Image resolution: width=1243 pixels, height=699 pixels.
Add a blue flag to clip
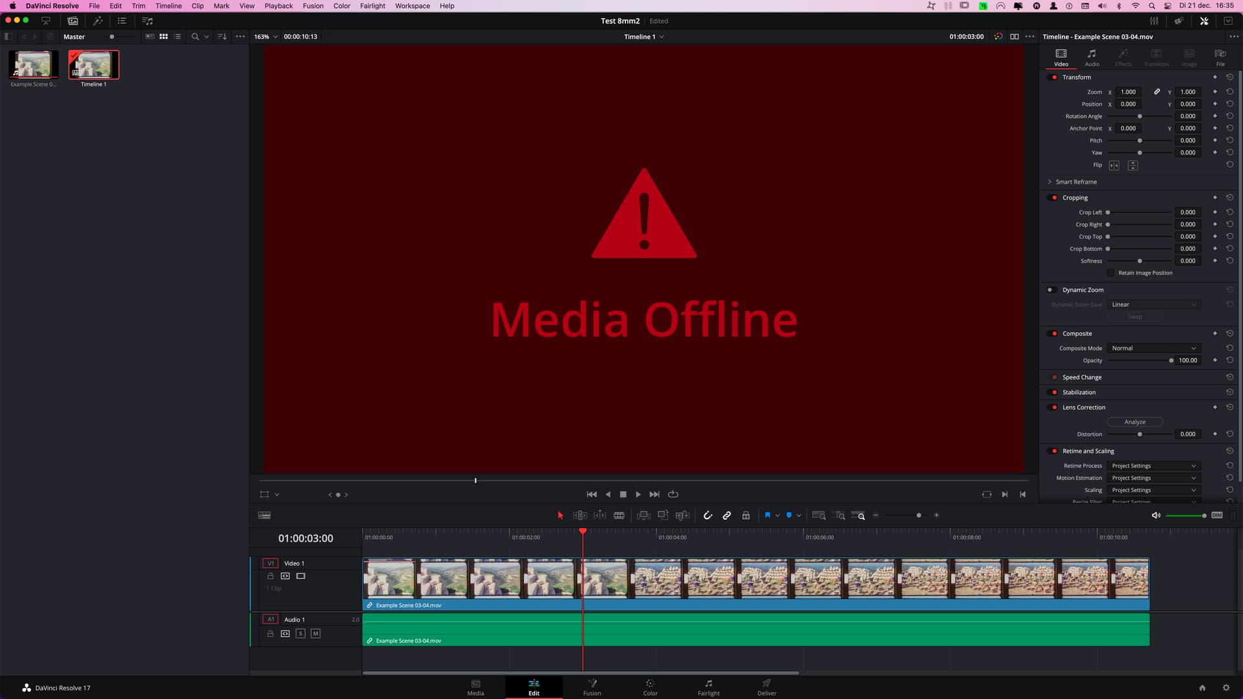point(767,516)
